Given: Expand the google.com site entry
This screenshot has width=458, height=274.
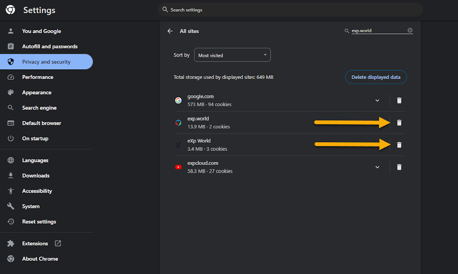Looking at the screenshot, I should point(377,100).
